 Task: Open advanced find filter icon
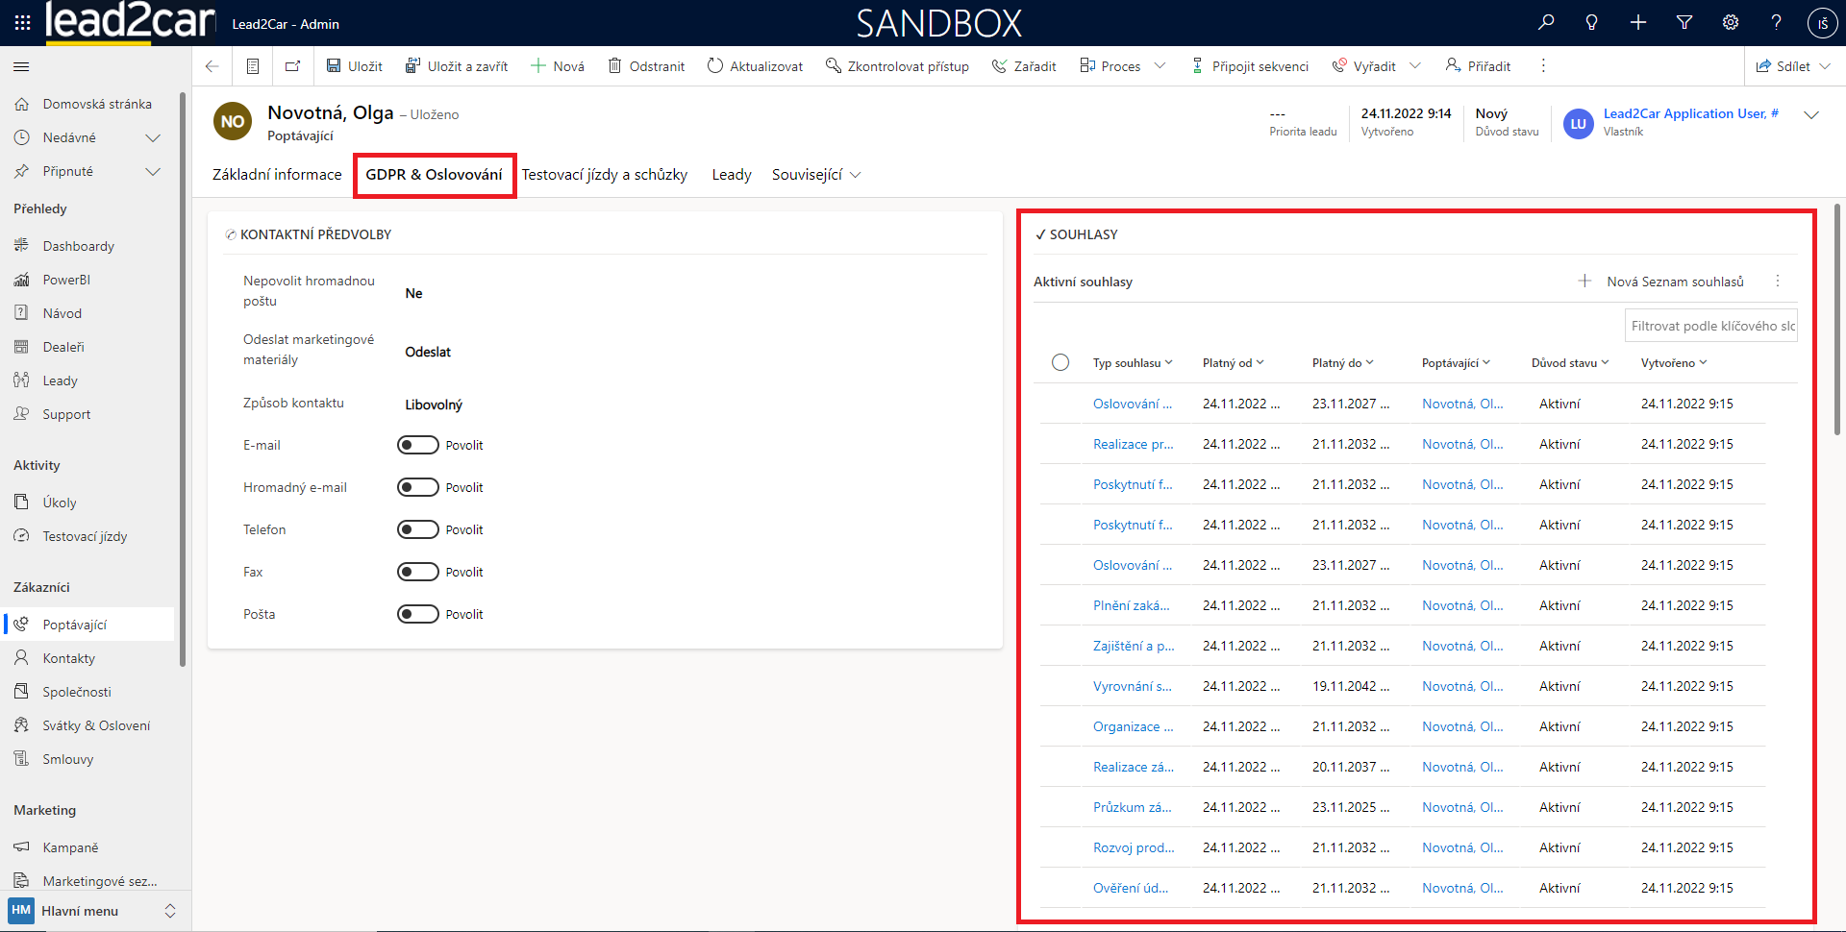click(1684, 22)
